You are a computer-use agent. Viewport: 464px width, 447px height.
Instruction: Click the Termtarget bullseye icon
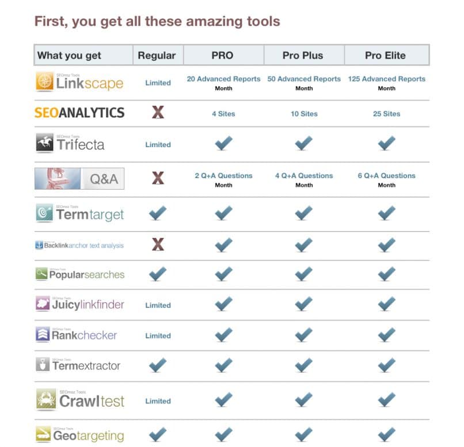(44, 212)
